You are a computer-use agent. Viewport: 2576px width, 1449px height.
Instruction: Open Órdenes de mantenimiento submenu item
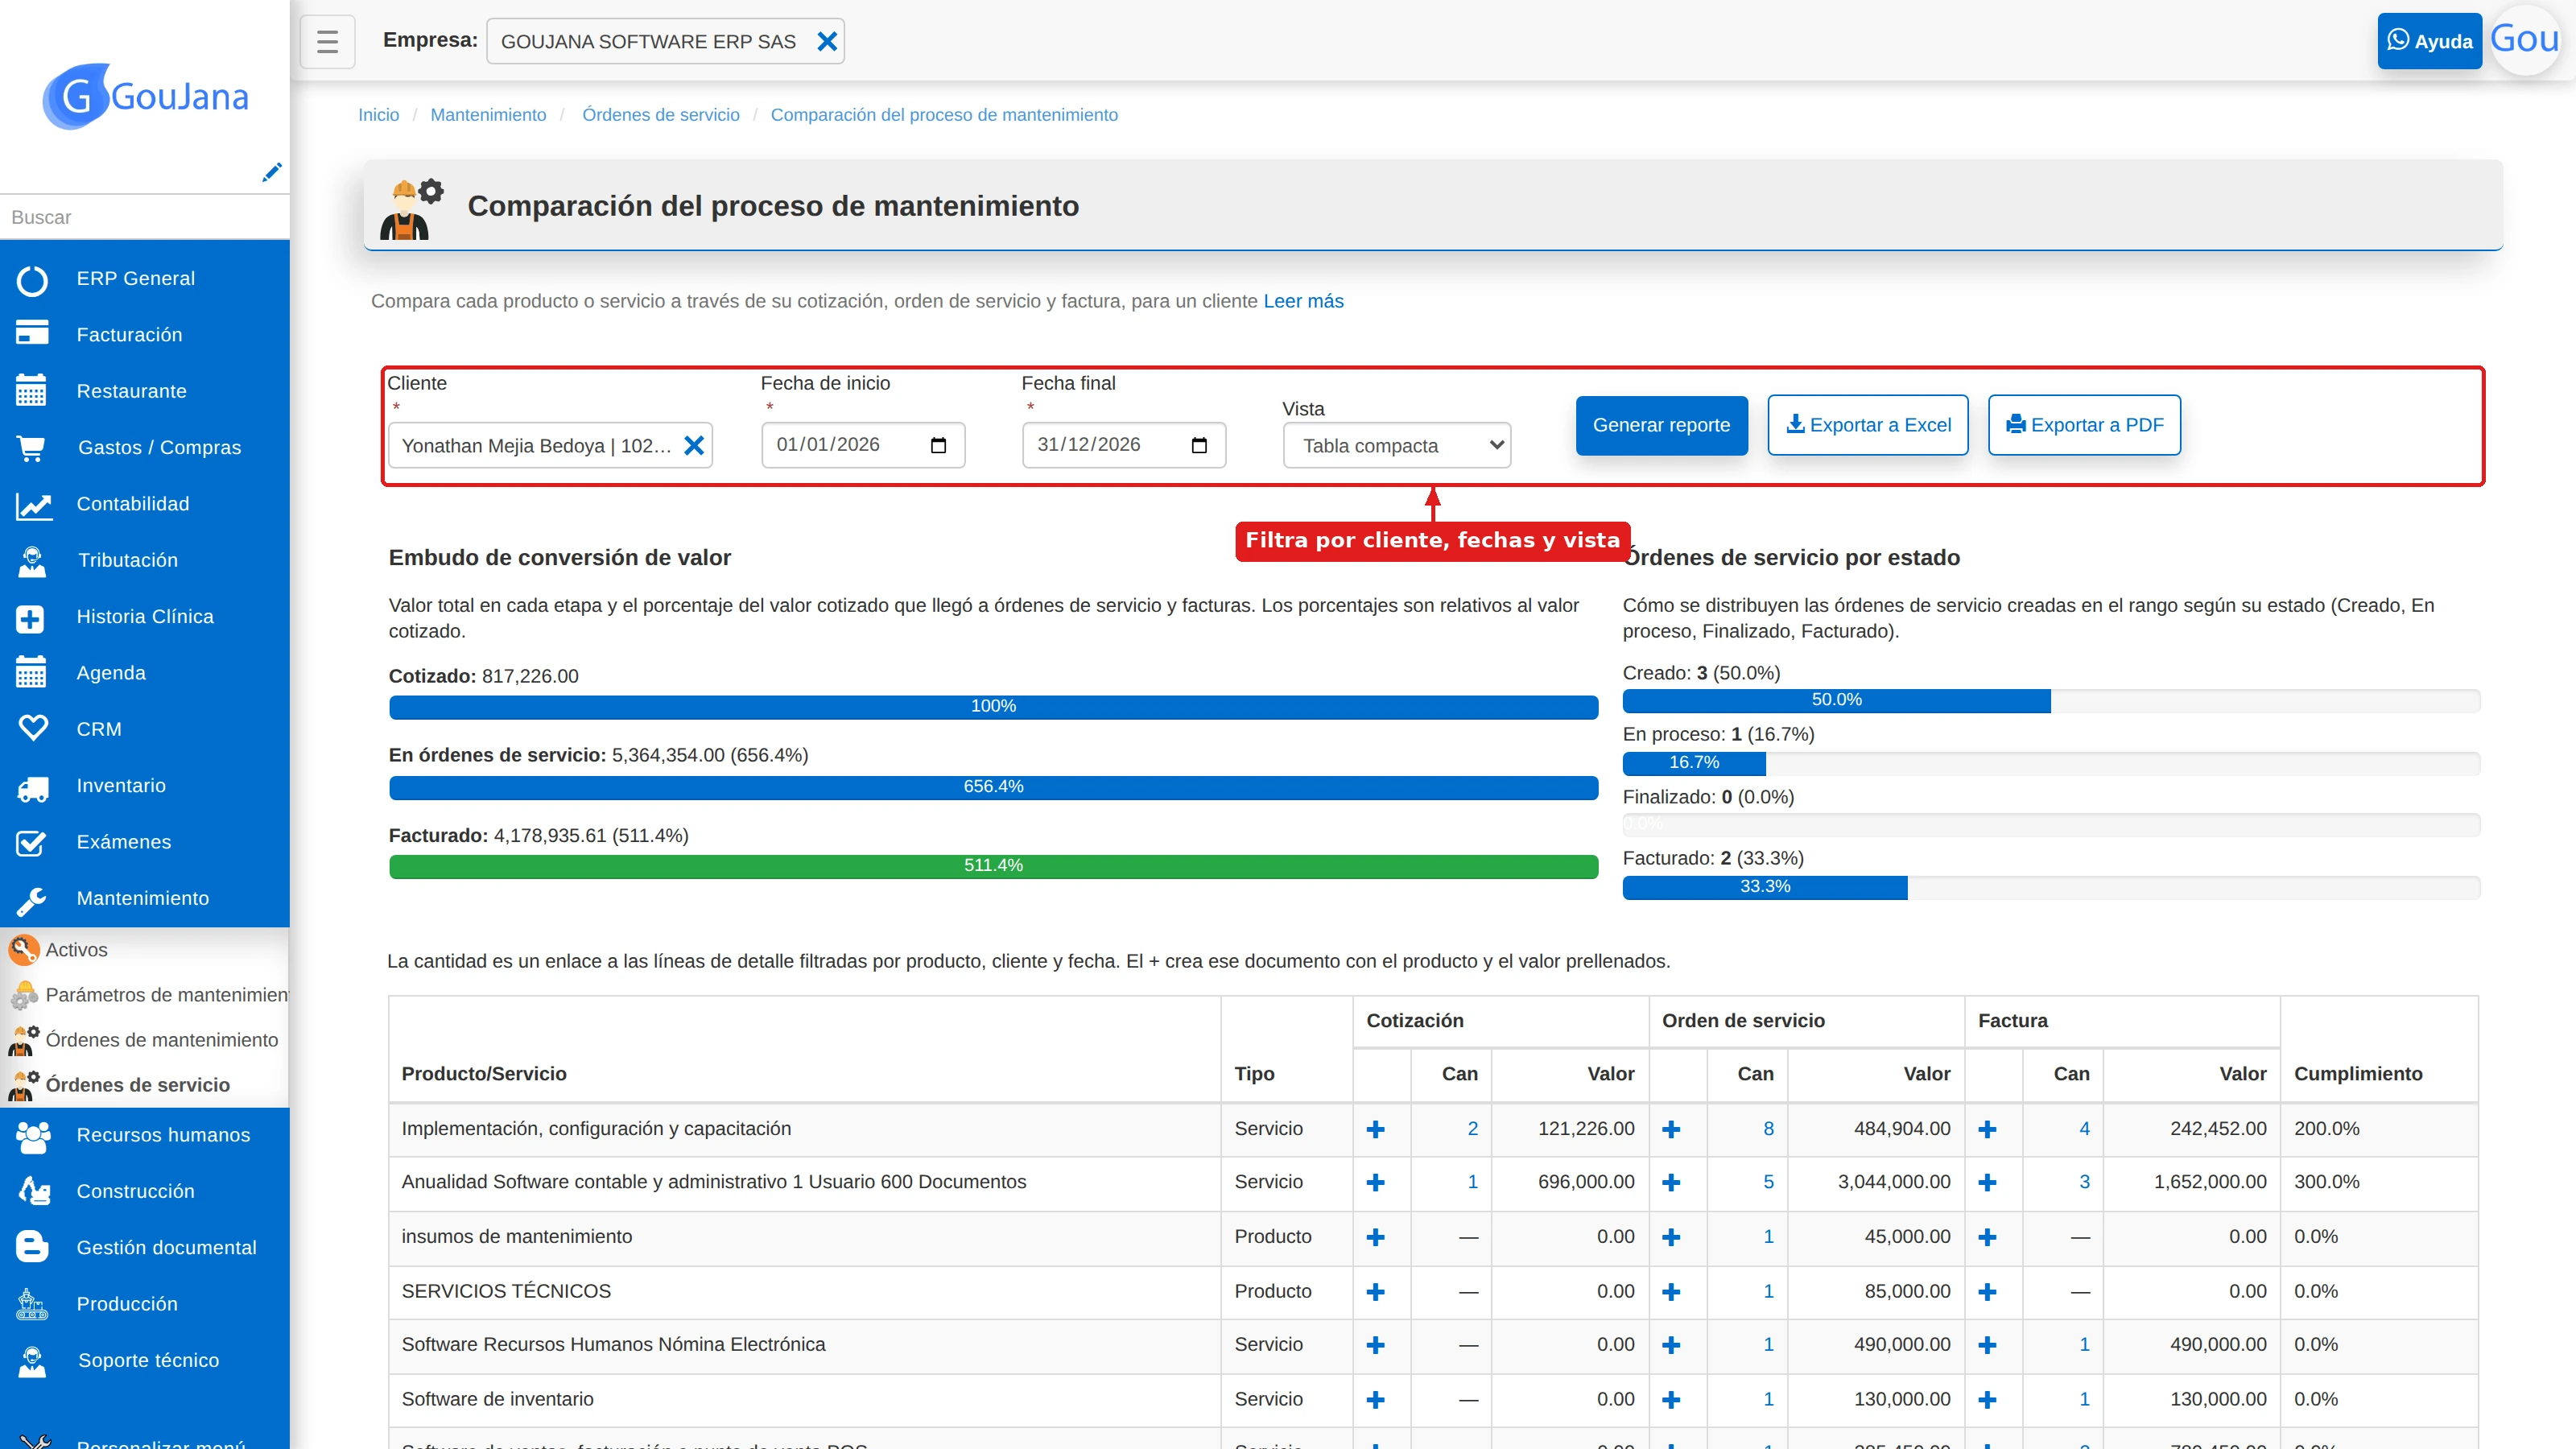(145, 1039)
